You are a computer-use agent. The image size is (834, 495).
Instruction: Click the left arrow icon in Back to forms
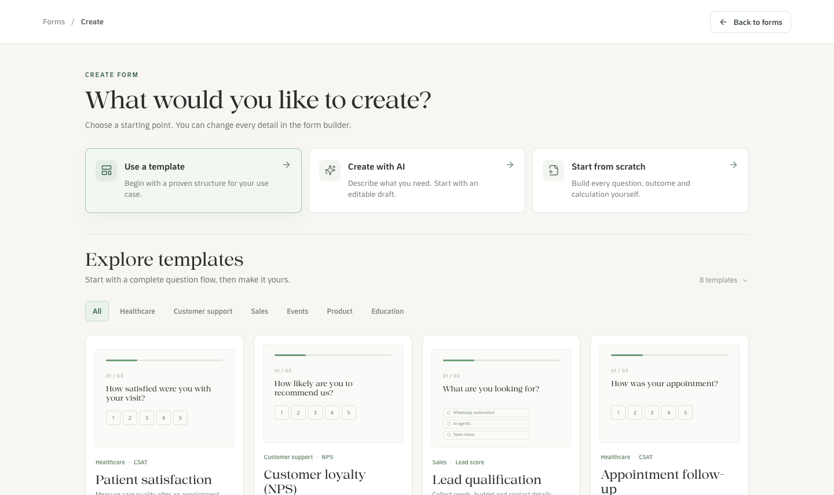[x=723, y=22]
